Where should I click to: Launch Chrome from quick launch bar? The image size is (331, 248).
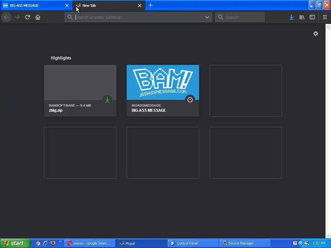pyautogui.click(x=38, y=243)
